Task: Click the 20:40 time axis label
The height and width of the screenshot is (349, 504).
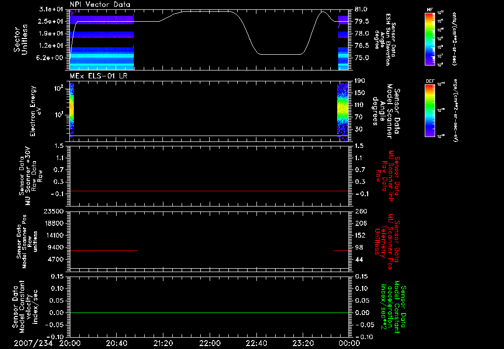Action: [x=116, y=343]
